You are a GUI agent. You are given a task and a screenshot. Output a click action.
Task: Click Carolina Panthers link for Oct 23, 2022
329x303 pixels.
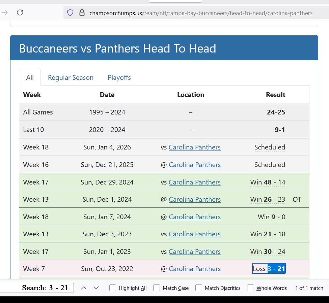(x=194, y=269)
